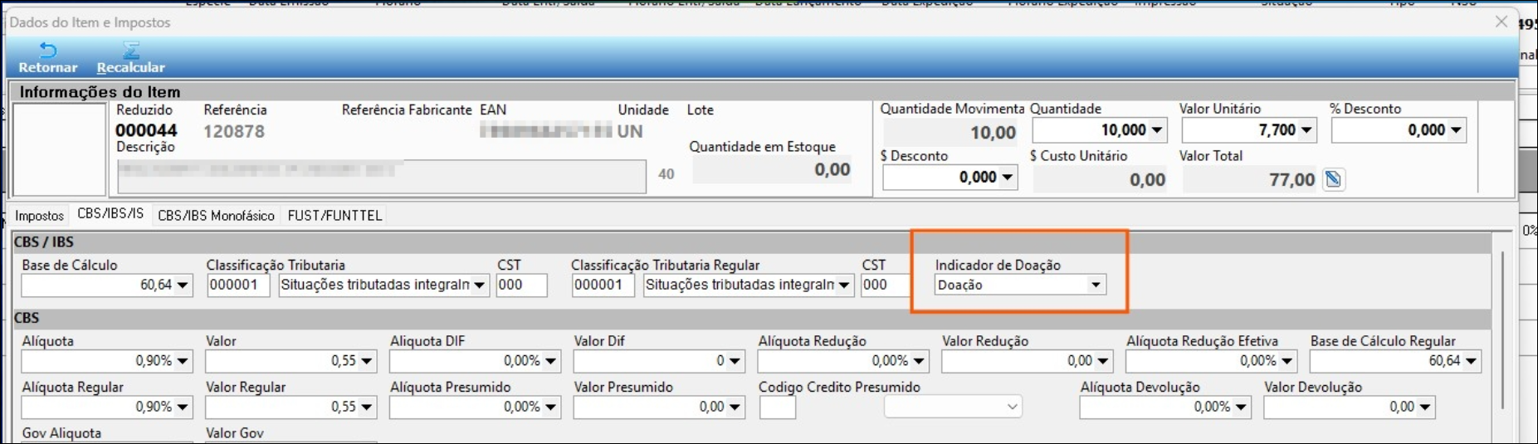
Task: Click the edit icon beside Valor Total
Action: point(1333,179)
